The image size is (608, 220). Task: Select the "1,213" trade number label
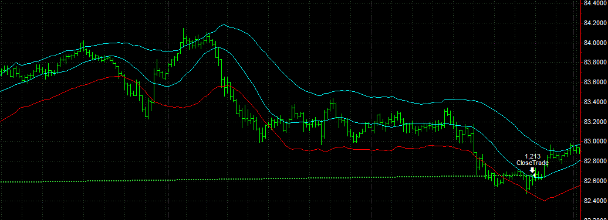click(x=532, y=157)
